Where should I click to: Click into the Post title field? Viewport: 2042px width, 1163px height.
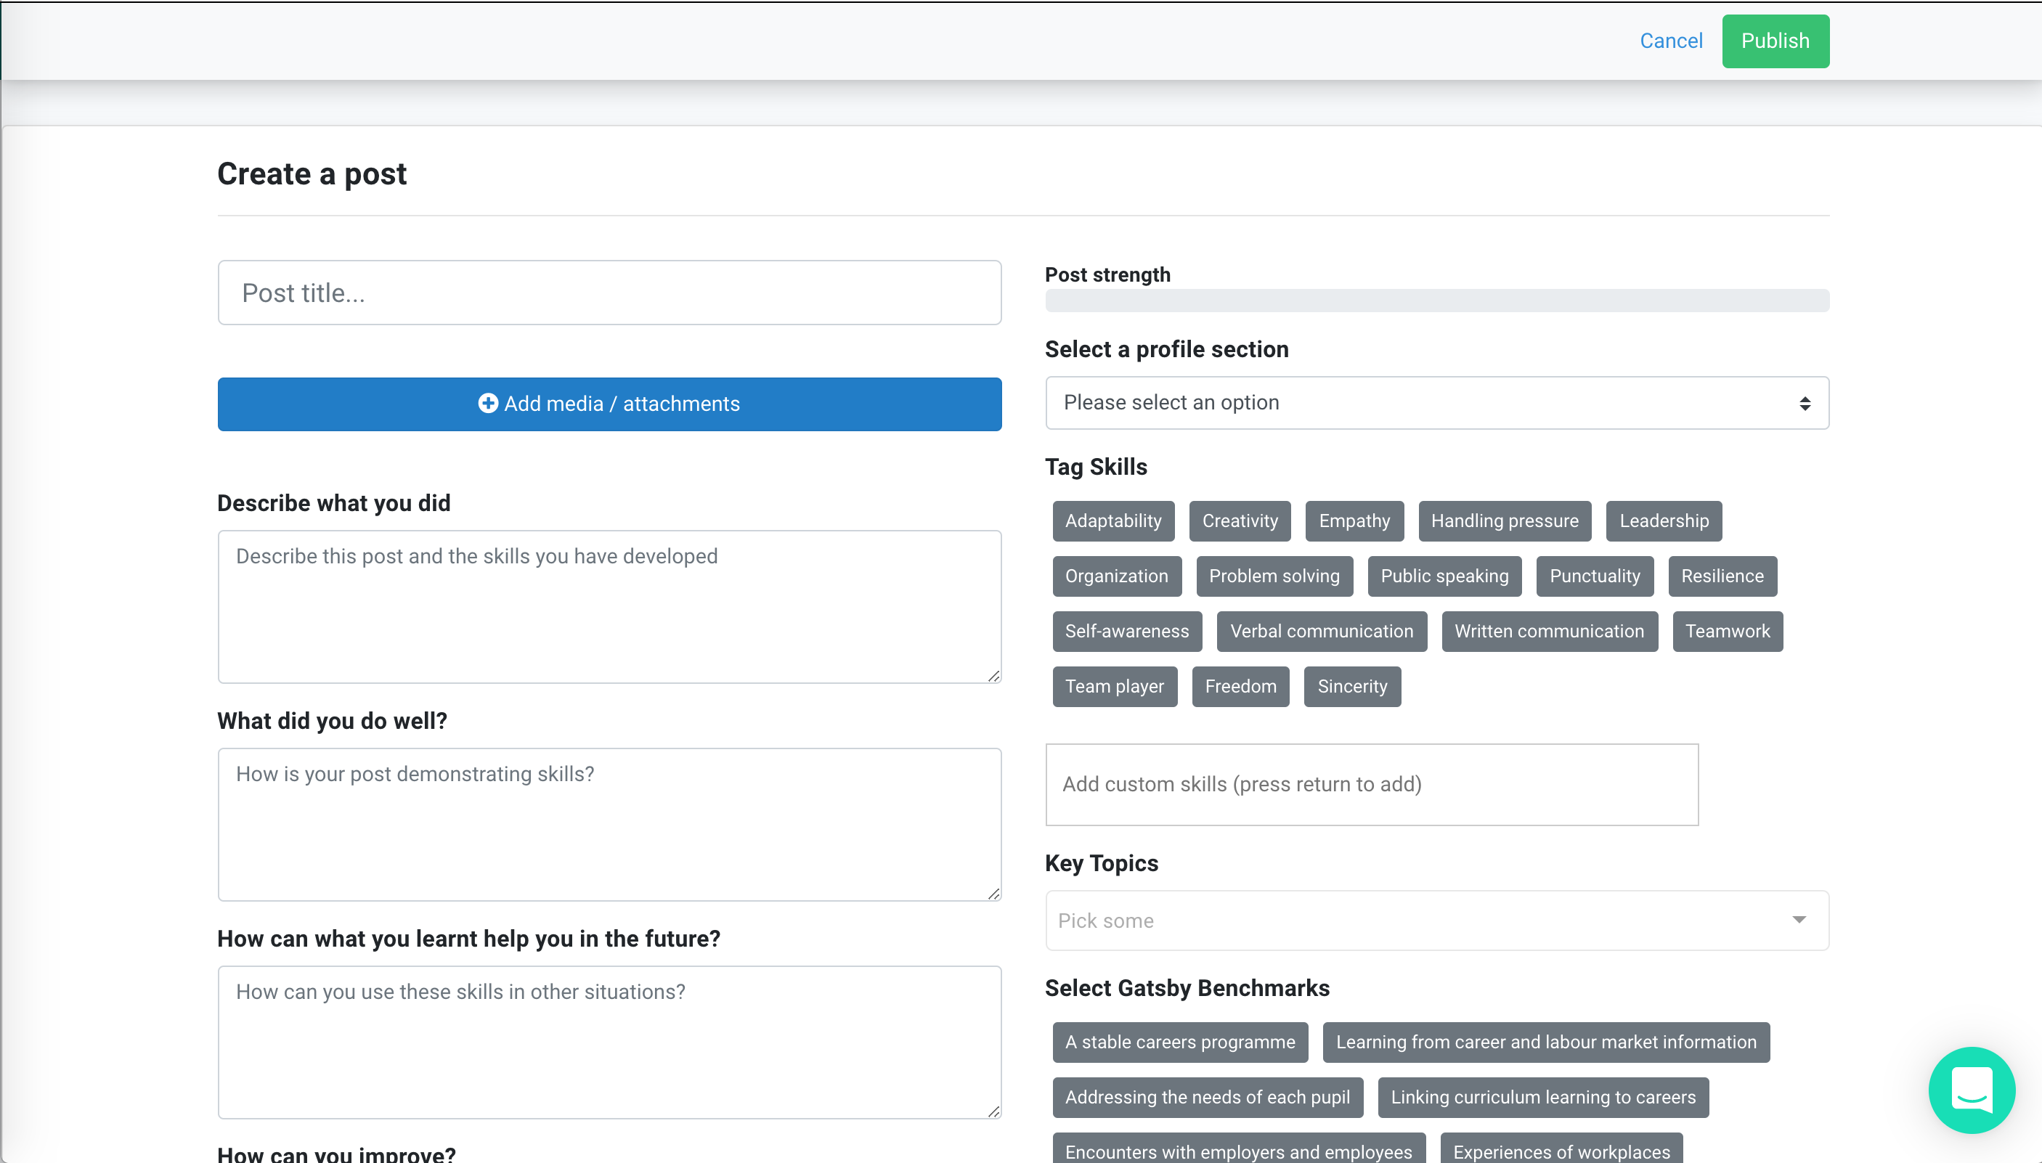609,293
